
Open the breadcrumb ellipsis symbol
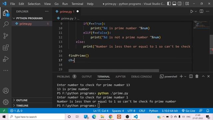(x=78, y=19)
